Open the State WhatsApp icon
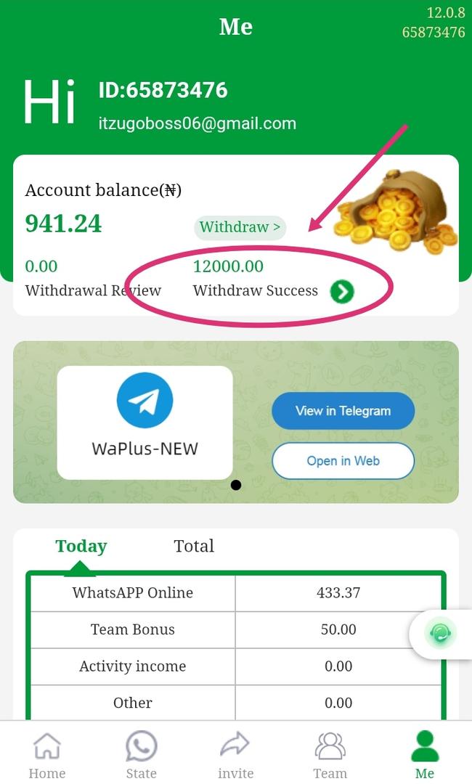The width and height of the screenshot is (472, 784). 142,746
